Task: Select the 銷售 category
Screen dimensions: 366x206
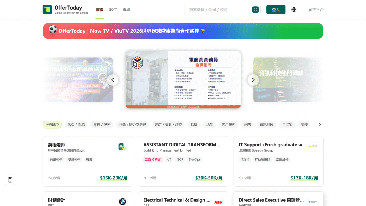Action: (x=248, y=125)
